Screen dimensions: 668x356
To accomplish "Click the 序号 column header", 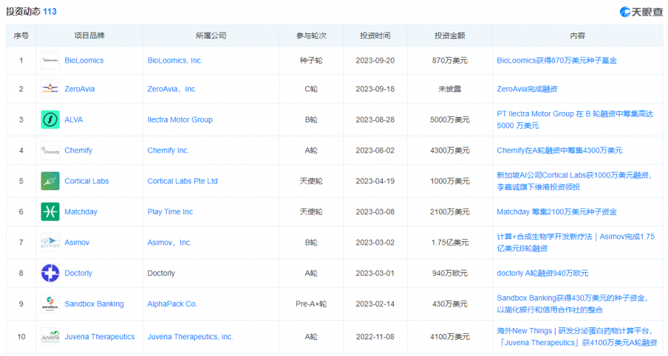I will 21,36.
